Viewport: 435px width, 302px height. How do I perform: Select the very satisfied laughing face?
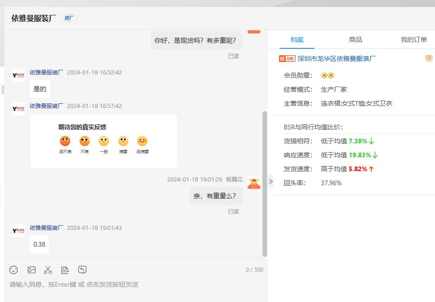pyautogui.click(x=142, y=141)
